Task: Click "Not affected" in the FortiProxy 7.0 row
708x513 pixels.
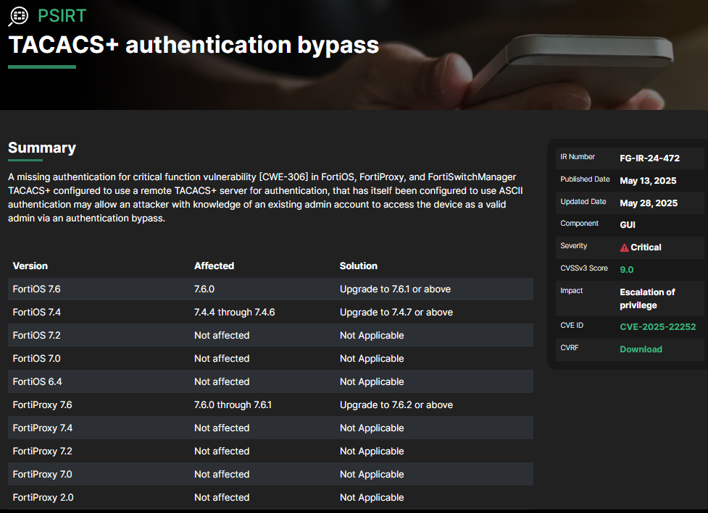Action: tap(222, 474)
